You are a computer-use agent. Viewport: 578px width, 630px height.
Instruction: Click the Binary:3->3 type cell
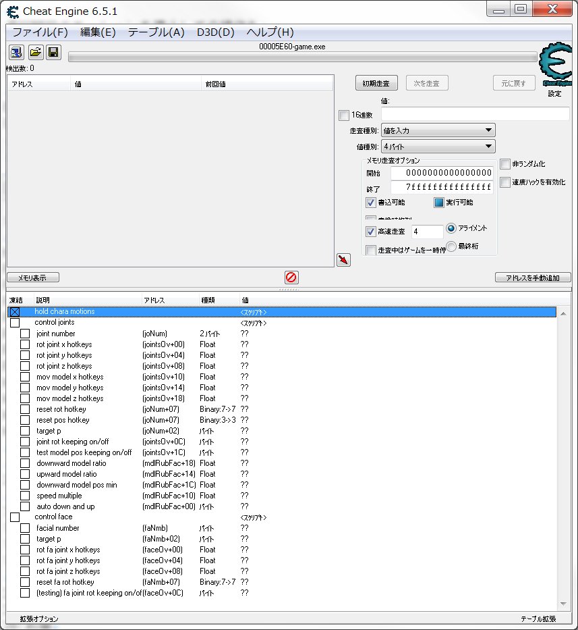[218, 420]
